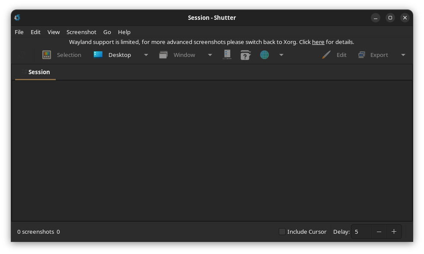Open the Window capture dropdown arrow
This screenshot has width=424, height=254.
[x=210, y=55]
